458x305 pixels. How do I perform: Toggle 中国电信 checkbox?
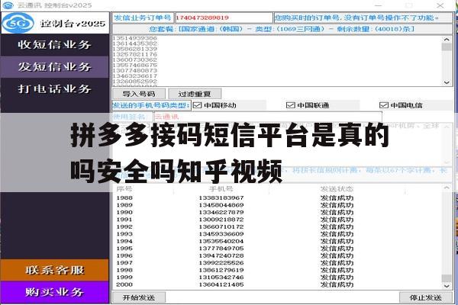pos(383,105)
